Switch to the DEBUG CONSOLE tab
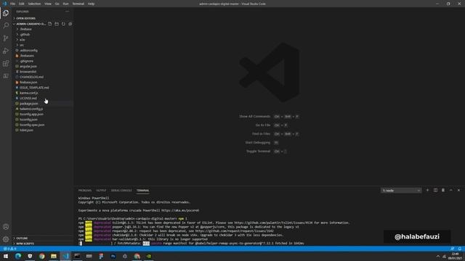Screen dimensions: 465x261 (x=121, y=191)
